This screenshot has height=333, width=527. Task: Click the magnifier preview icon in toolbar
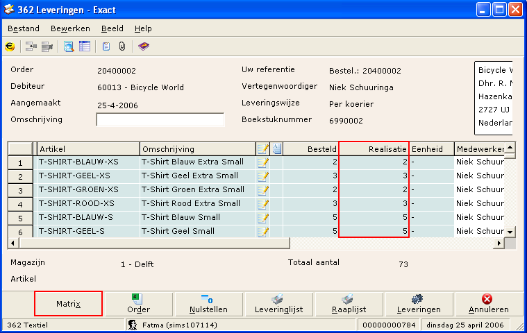point(69,46)
